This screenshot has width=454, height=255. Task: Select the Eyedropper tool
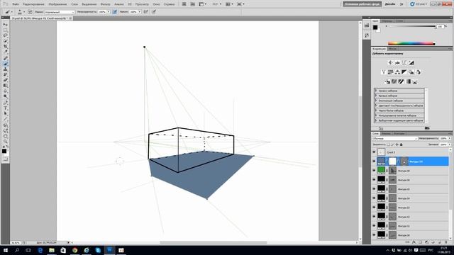5,52
